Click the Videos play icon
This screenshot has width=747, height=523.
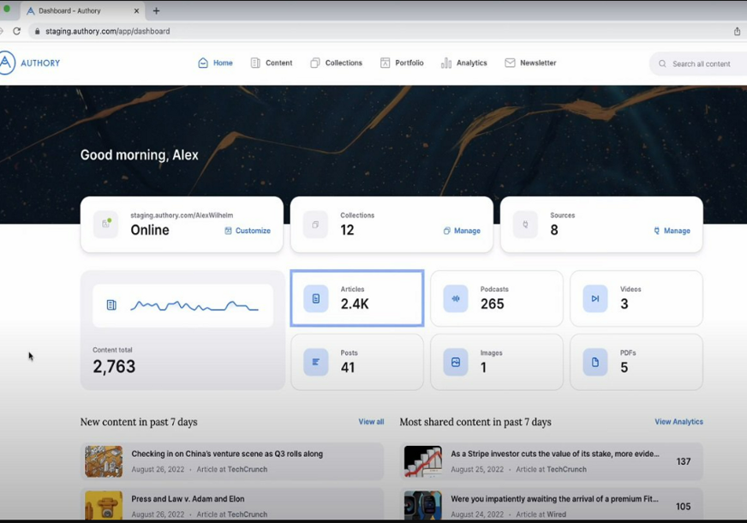point(595,298)
